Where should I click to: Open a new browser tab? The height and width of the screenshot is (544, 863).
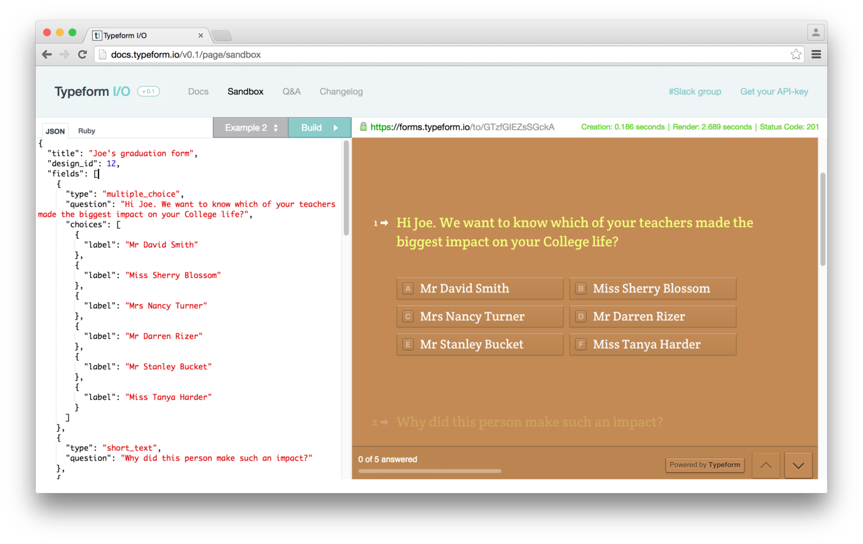(221, 36)
